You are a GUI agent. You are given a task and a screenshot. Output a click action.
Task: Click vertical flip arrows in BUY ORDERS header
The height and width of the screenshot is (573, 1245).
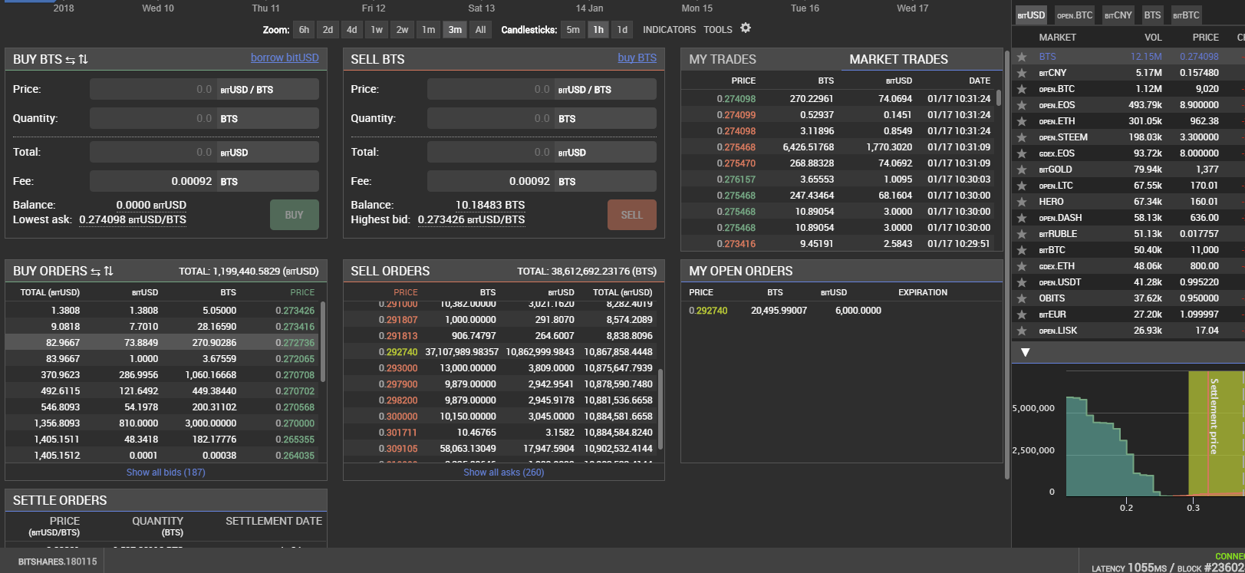click(x=109, y=271)
